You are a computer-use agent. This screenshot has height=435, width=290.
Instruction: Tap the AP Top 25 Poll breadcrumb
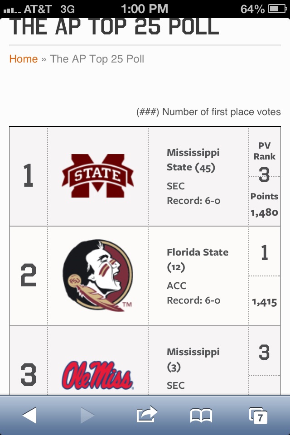(97, 59)
